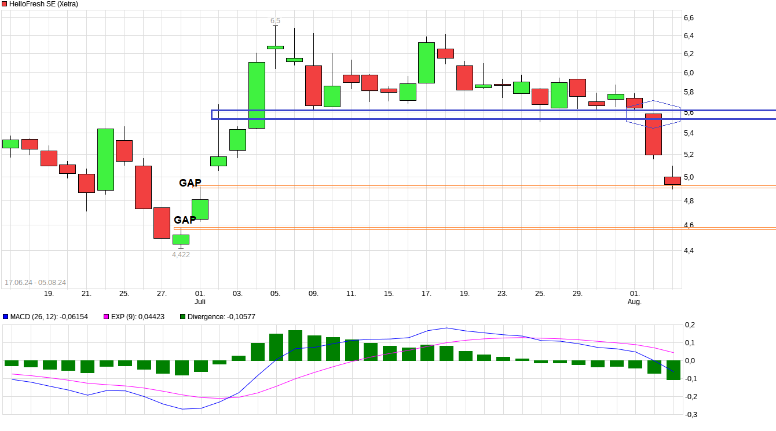Screen dimensions: 776x431
Task: Click the GAP label above the 4,422 low candle
Action: [185, 220]
